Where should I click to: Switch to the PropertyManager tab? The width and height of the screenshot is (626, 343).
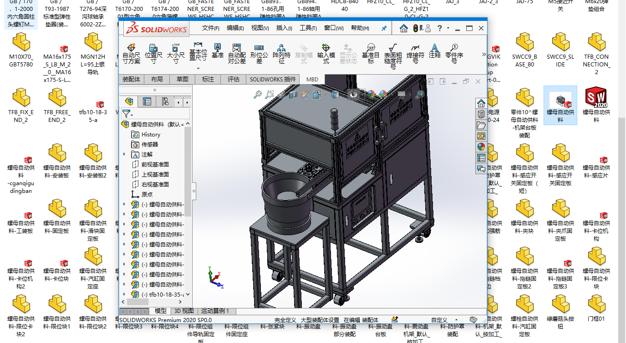[147, 101]
